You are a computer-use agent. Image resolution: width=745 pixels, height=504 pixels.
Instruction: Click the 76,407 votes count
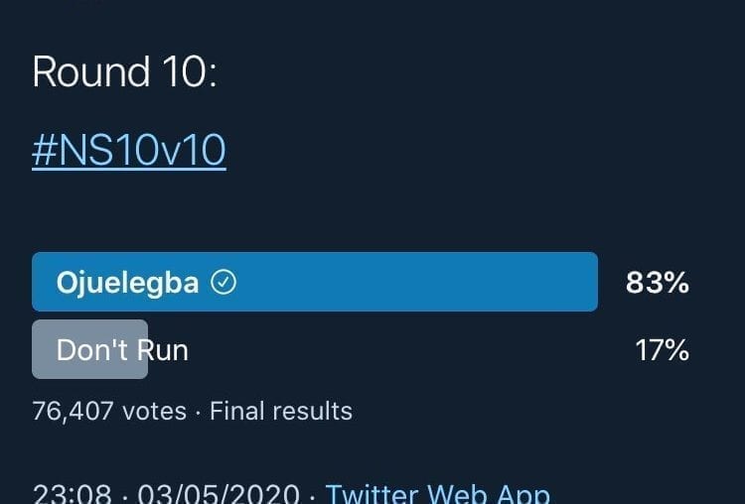point(109,410)
